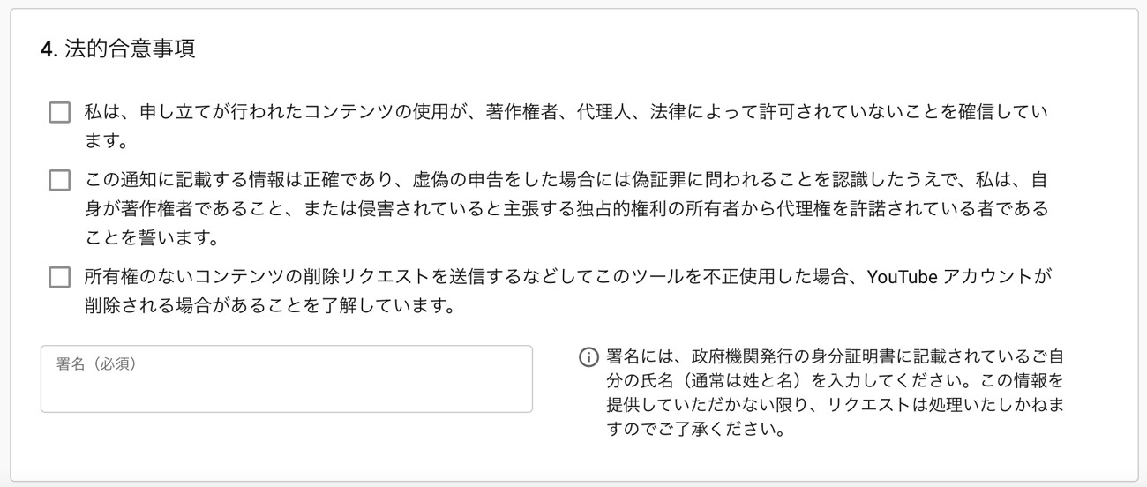Click the line starting with 身が著作権者であること
Viewport: 1147px width, 487px height.
[566, 209]
